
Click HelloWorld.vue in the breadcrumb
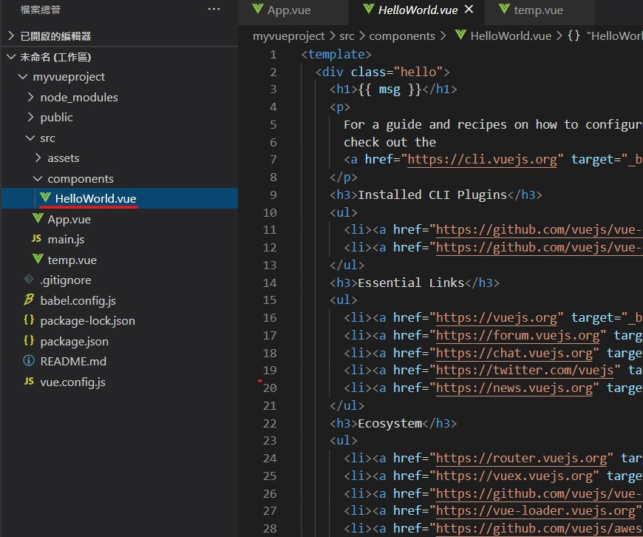[x=511, y=36]
